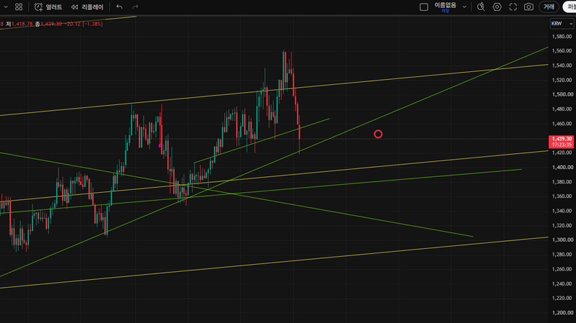Open the layout setup square icon
576x323 pixels.
(423, 7)
